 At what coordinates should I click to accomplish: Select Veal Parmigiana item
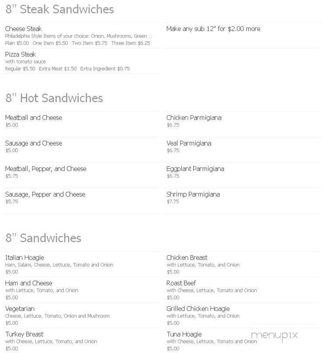[x=189, y=143]
